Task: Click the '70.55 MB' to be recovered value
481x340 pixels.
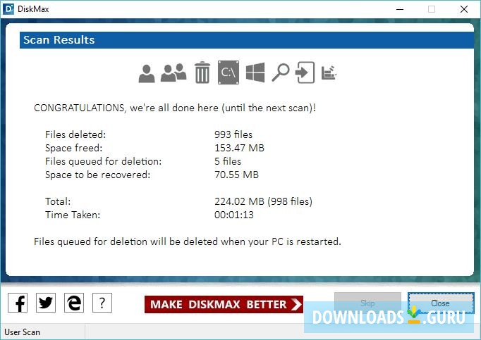Action: 236,175
